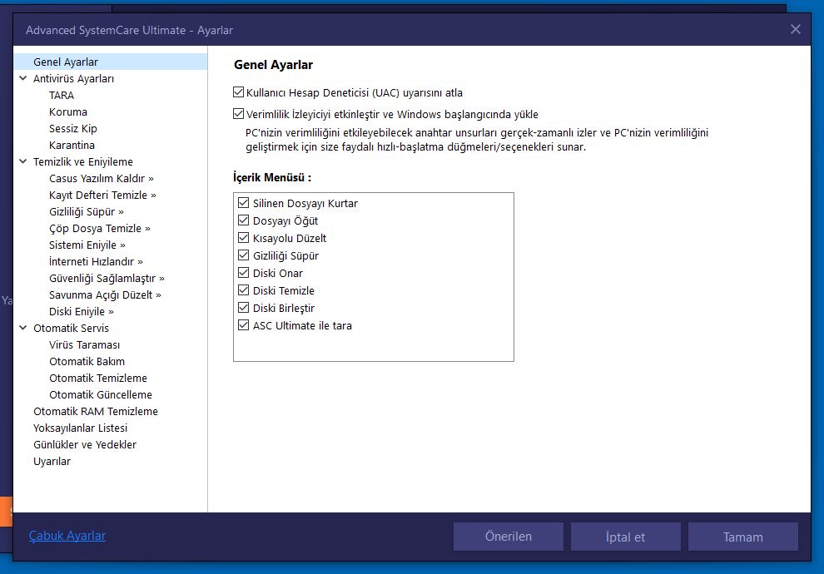This screenshot has width=824, height=574.
Task: Open Casus Yazılım Kaldır settings
Action: tap(101, 179)
